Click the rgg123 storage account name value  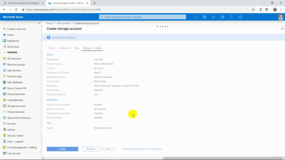click(x=98, y=72)
